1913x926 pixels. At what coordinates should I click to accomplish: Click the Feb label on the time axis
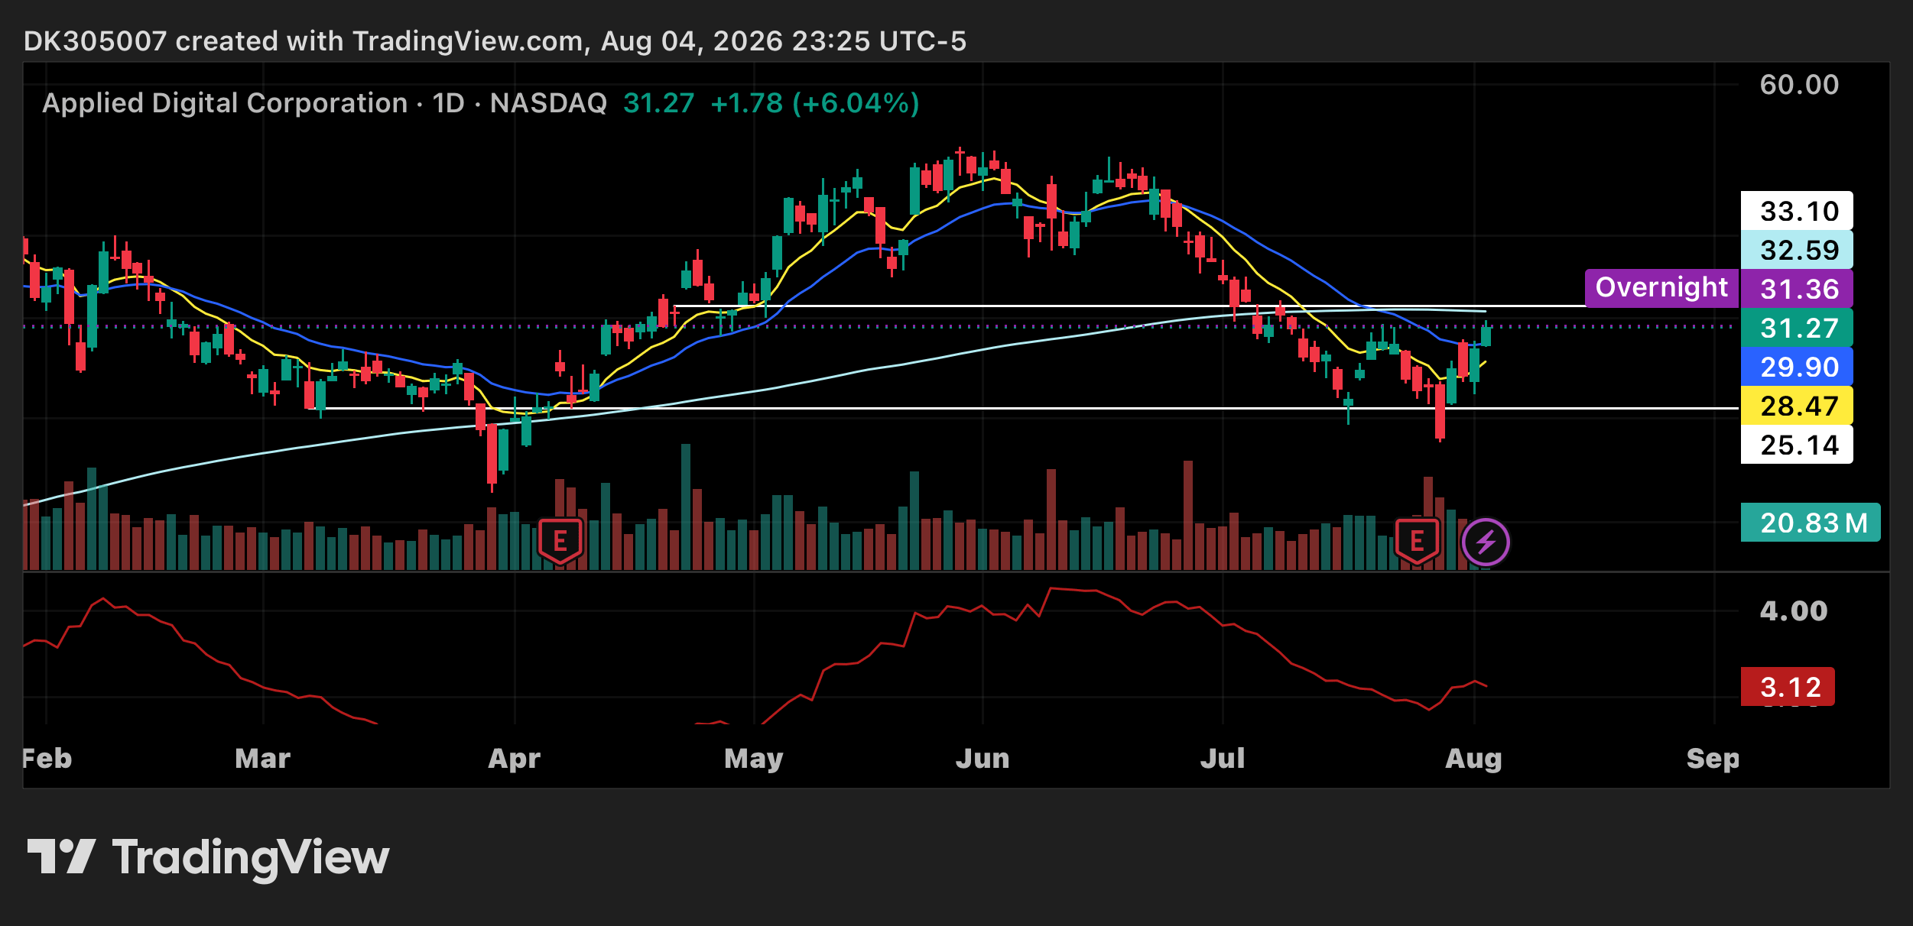(47, 759)
